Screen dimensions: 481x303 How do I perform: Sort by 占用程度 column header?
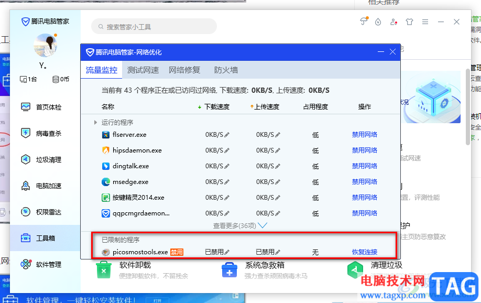(315, 106)
